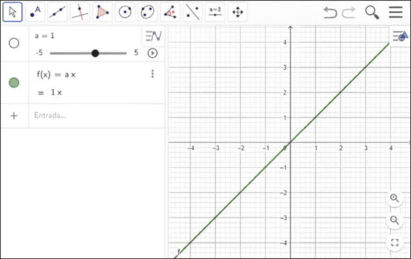Select the Move Graphics View tool

click(238, 12)
